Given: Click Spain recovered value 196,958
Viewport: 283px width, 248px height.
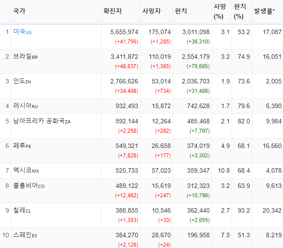Looking at the screenshot, I should tap(199, 235).
